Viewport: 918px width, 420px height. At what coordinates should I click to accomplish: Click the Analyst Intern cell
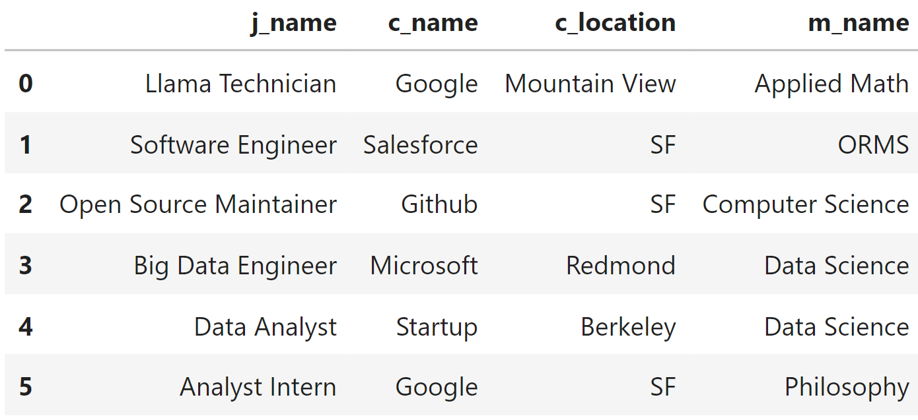258,387
